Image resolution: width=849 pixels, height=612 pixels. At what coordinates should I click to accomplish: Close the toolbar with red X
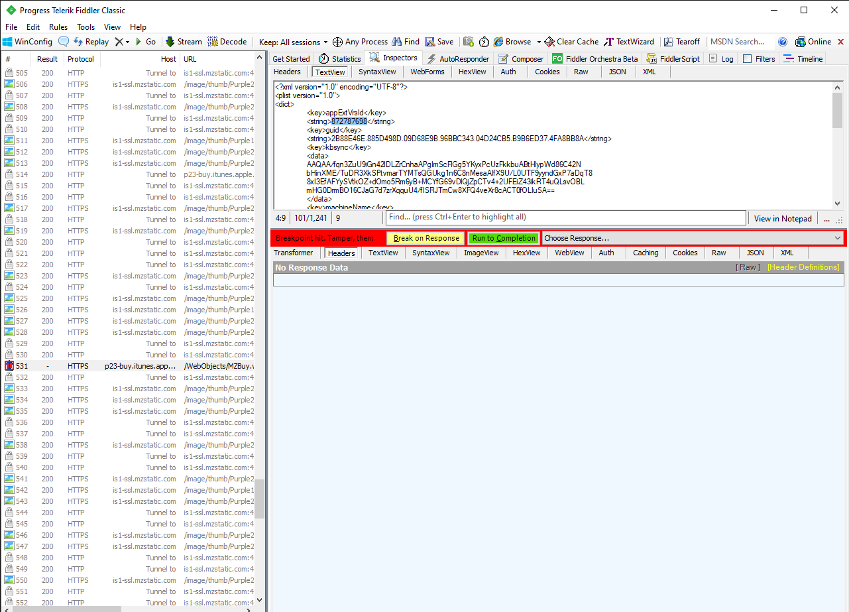[x=841, y=42]
